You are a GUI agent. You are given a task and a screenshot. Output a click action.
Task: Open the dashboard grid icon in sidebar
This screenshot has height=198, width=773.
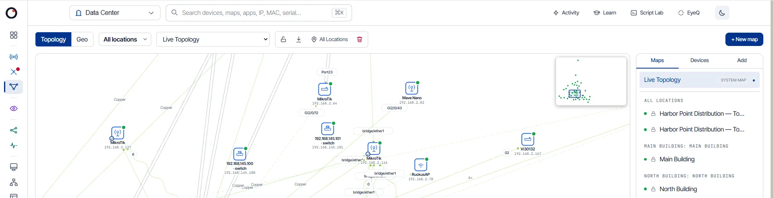14,35
